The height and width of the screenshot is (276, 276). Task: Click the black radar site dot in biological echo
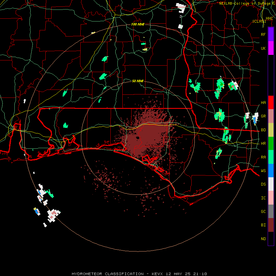tap(138, 138)
